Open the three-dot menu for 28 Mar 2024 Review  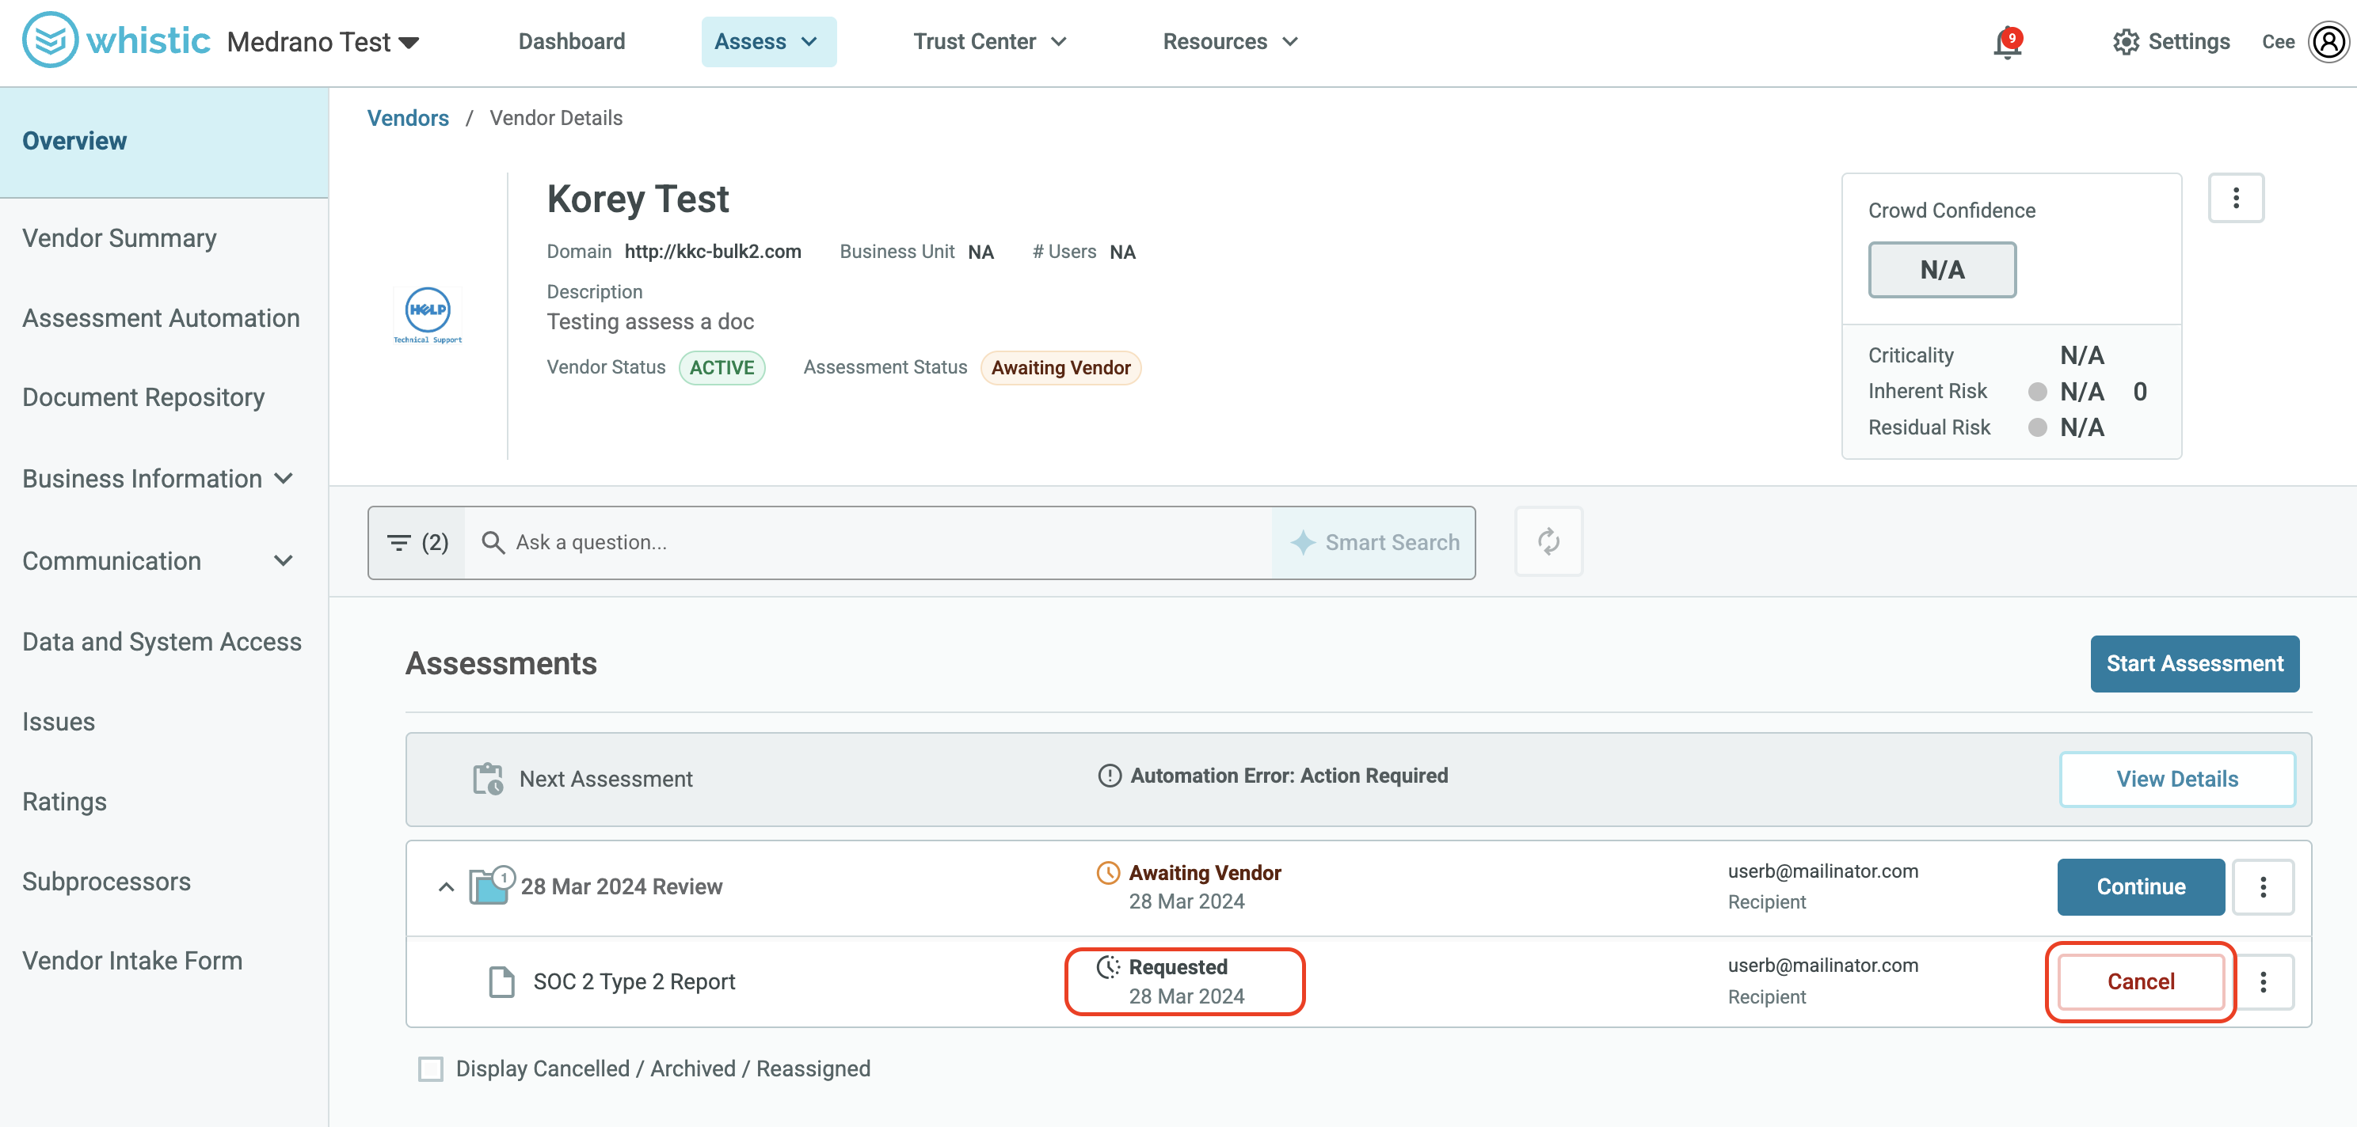click(x=2263, y=886)
